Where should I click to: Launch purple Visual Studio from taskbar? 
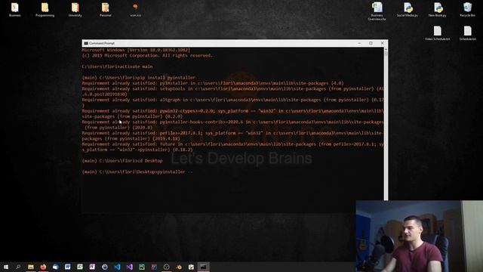(x=130, y=267)
